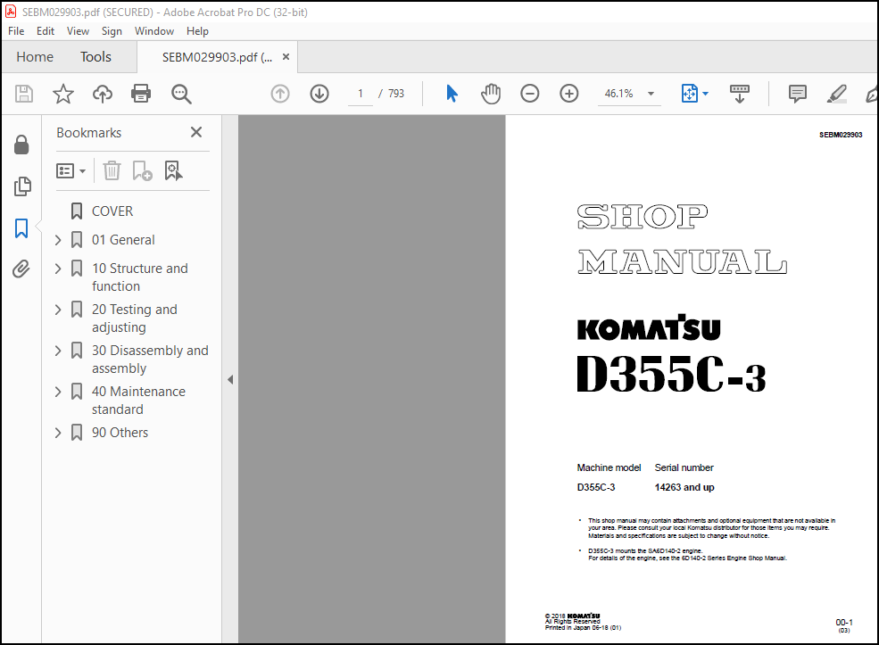Image resolution: width=879 pixels, height=645 pixels.
Task: Expand the 01 General bookmark
Action: point(58,240)
